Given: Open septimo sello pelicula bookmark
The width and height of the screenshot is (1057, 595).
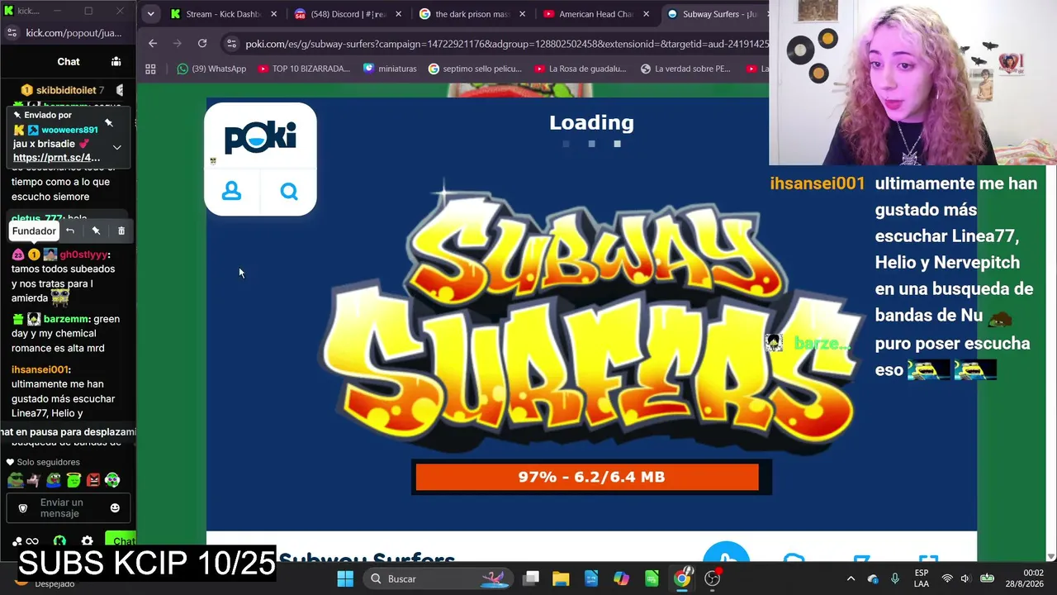Looking at the screenshot, I should 475,69.
